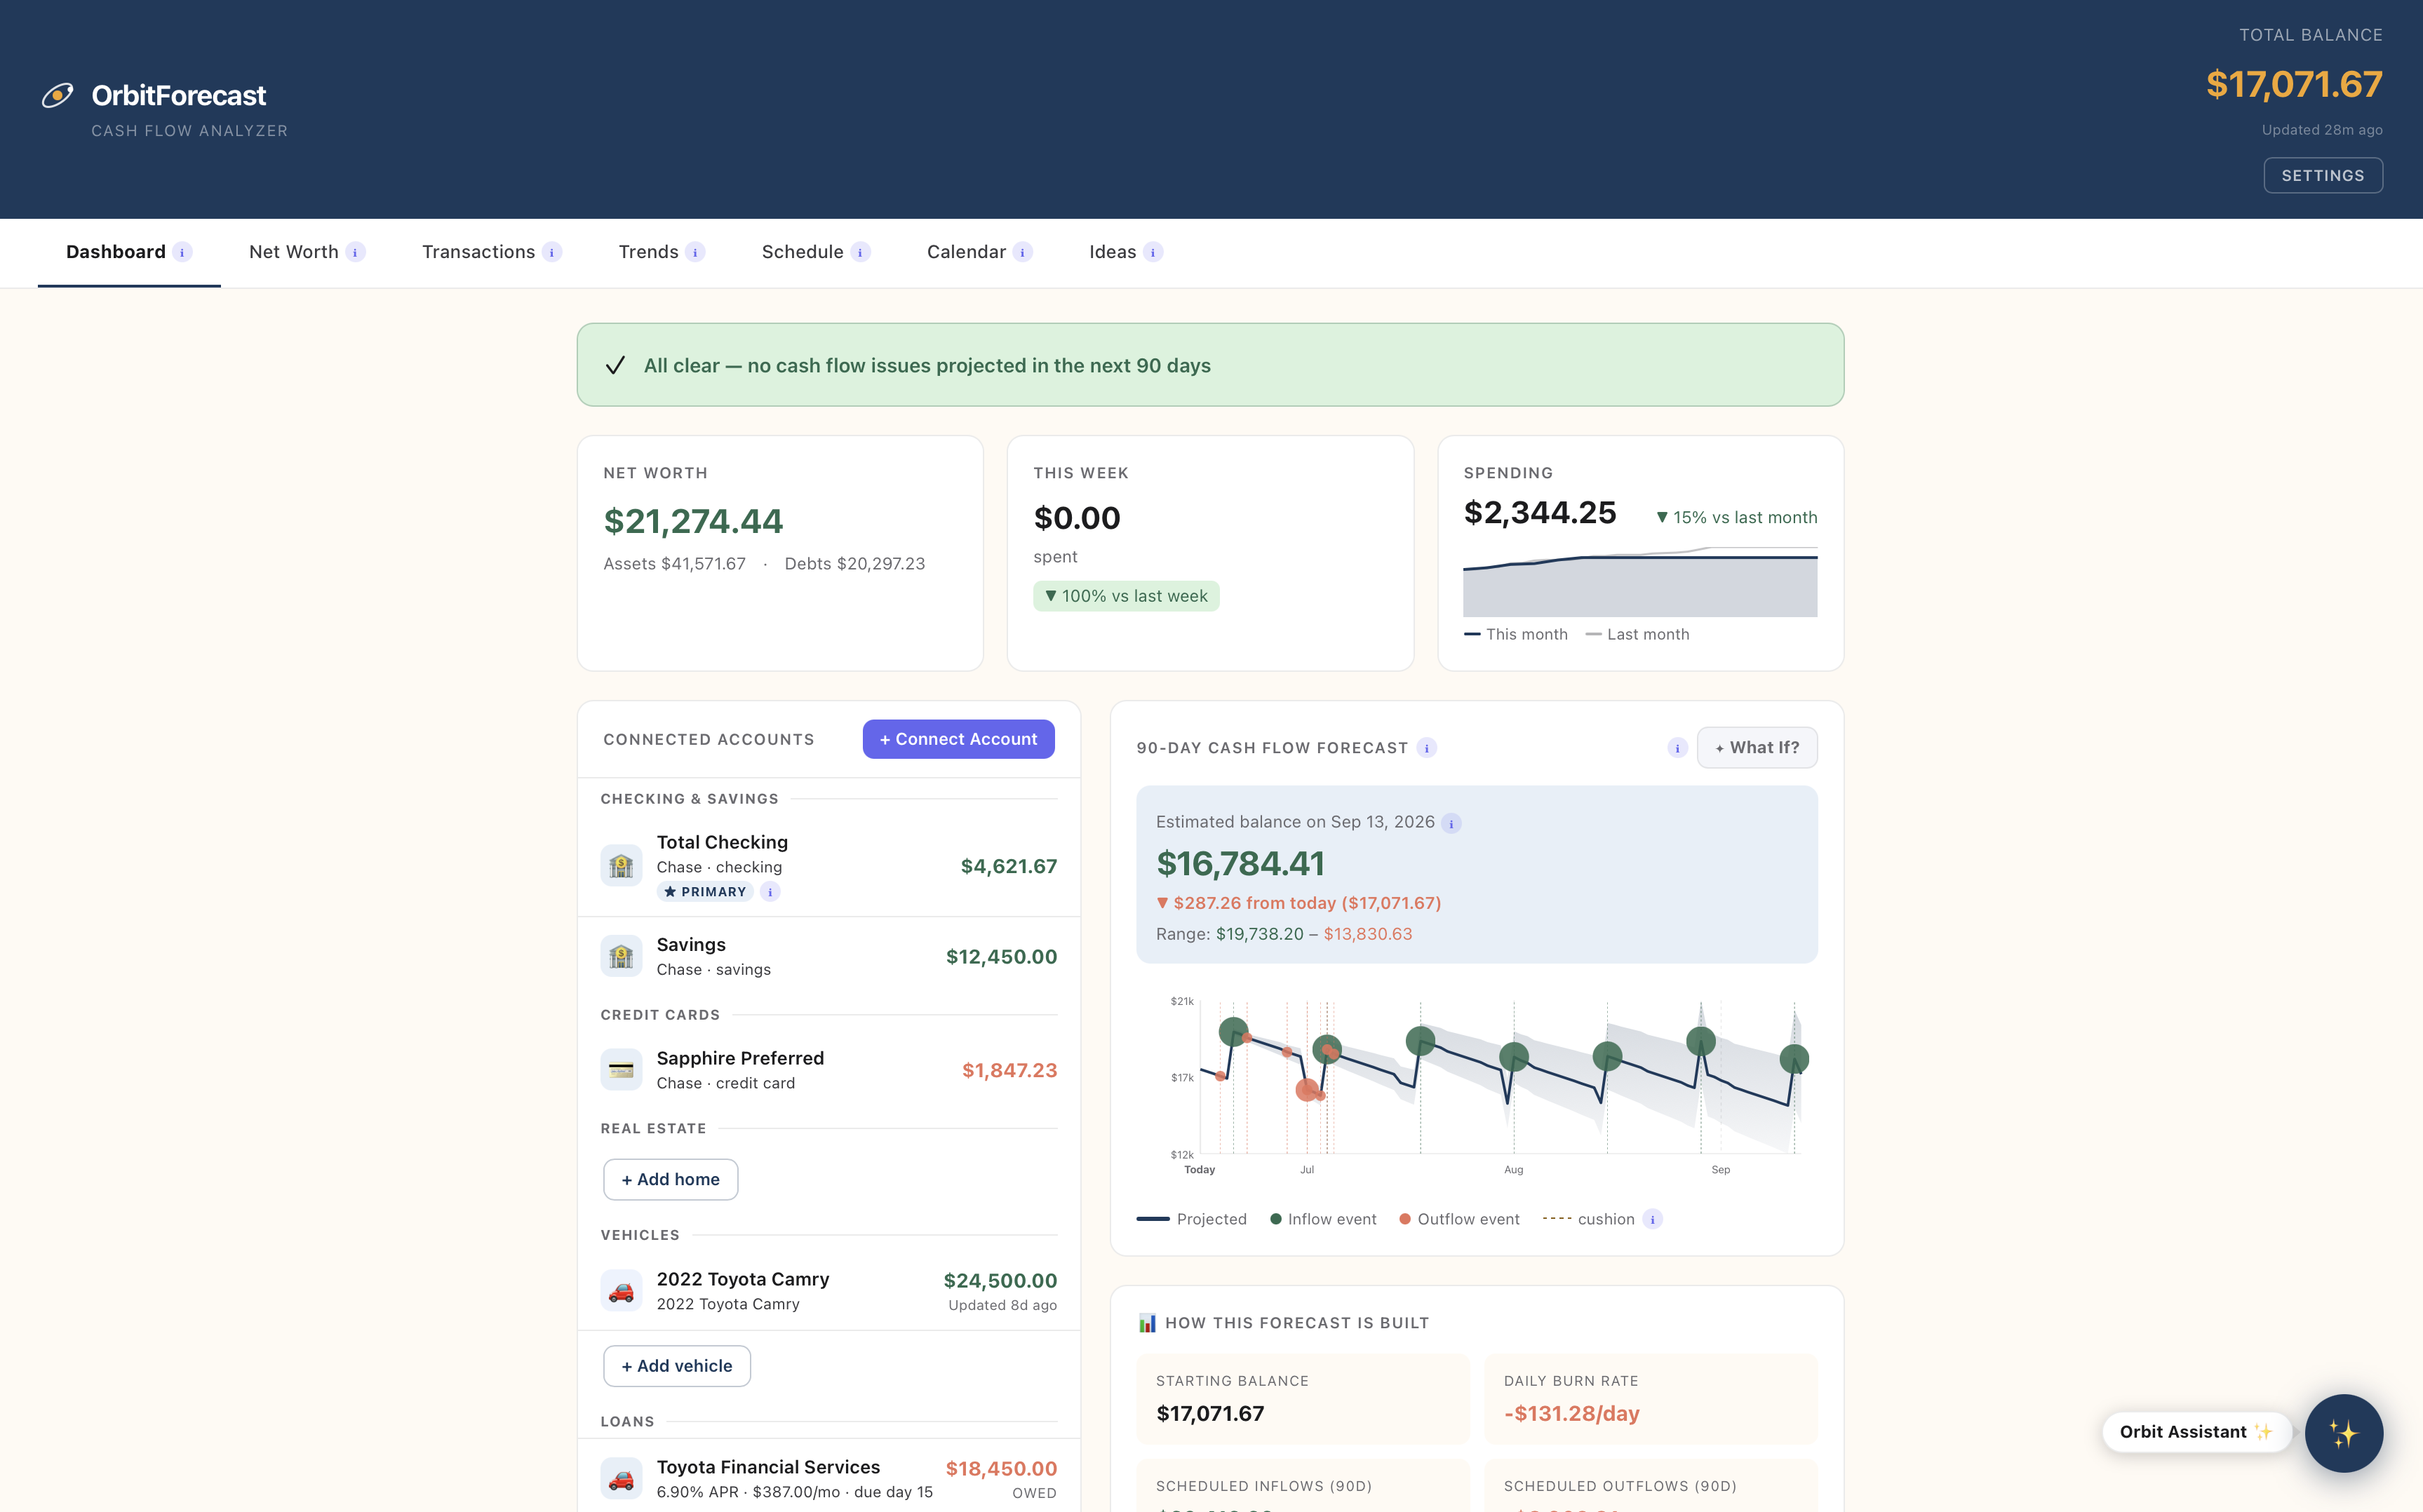Select Savings account row name
The width and height of the screenshot is (2423, 1512).
point(691,945)
